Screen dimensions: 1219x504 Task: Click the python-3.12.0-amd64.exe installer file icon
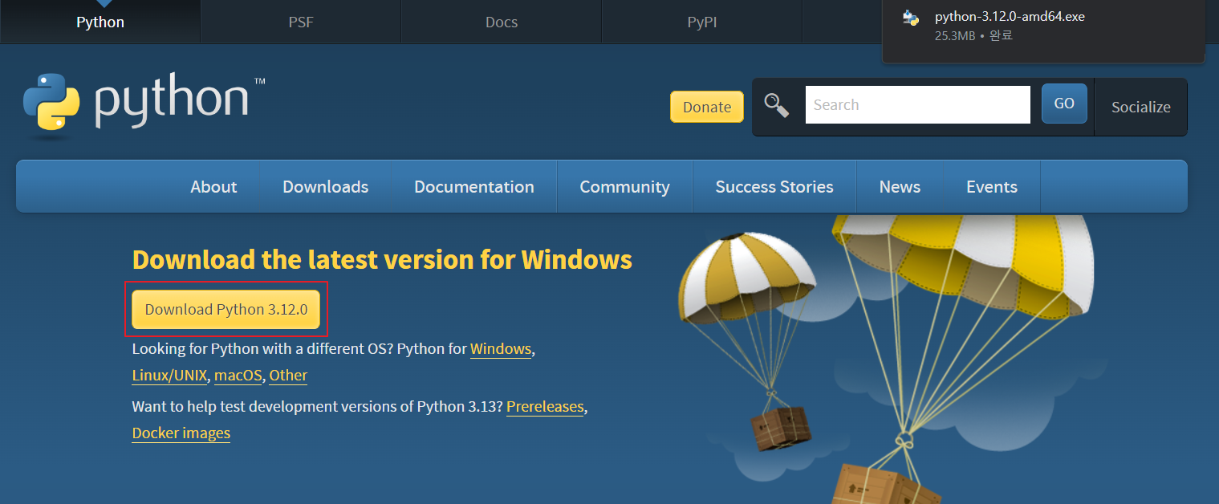coord(910,18)
